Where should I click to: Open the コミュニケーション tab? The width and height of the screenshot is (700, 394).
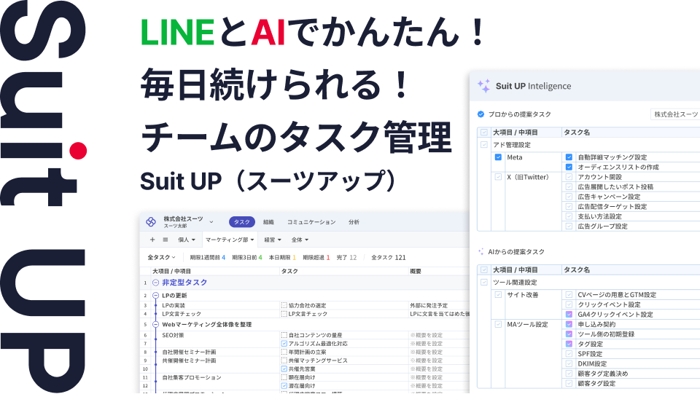tap(311, 222)
